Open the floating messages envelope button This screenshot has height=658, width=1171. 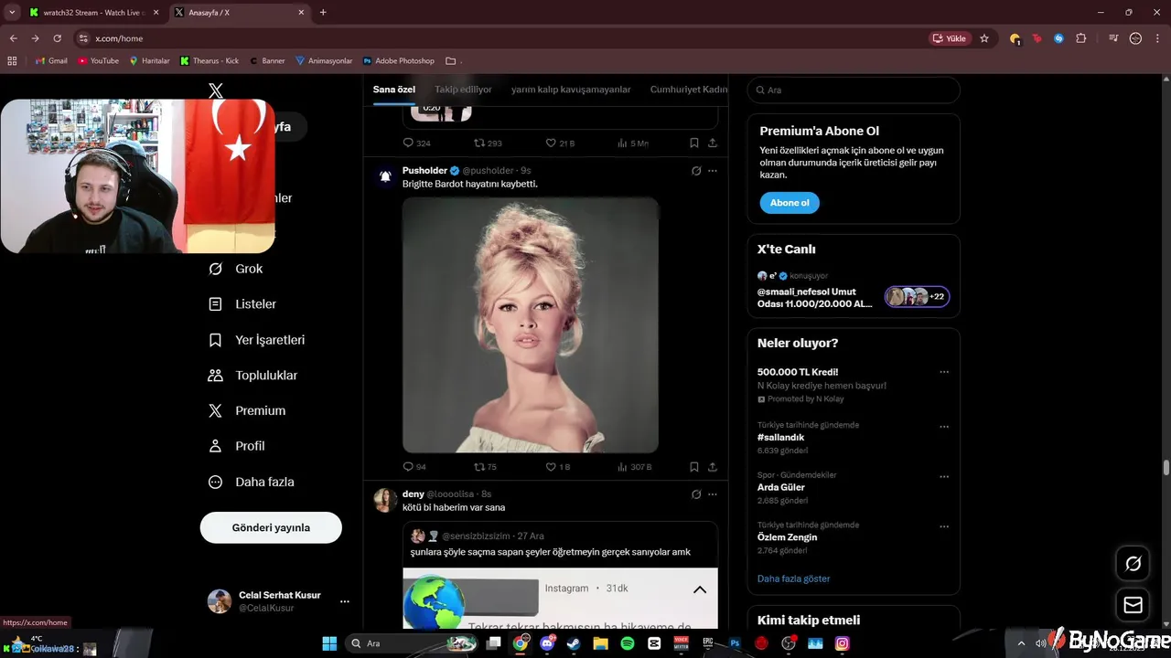point(1133,605)
